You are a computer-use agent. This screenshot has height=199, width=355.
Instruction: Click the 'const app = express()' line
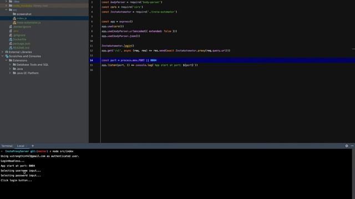click(x=117, y=22)
